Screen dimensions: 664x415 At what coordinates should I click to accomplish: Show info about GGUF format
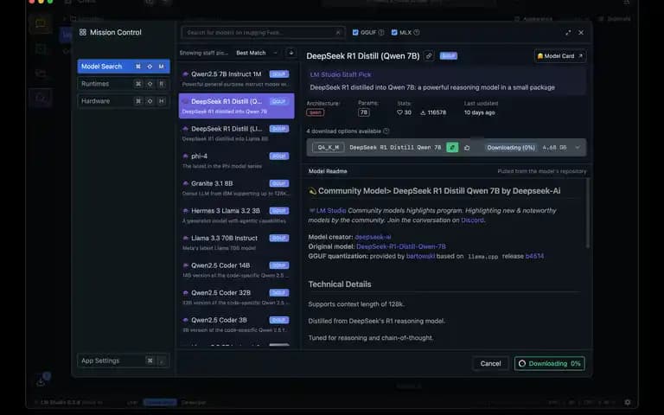point(381,33)
